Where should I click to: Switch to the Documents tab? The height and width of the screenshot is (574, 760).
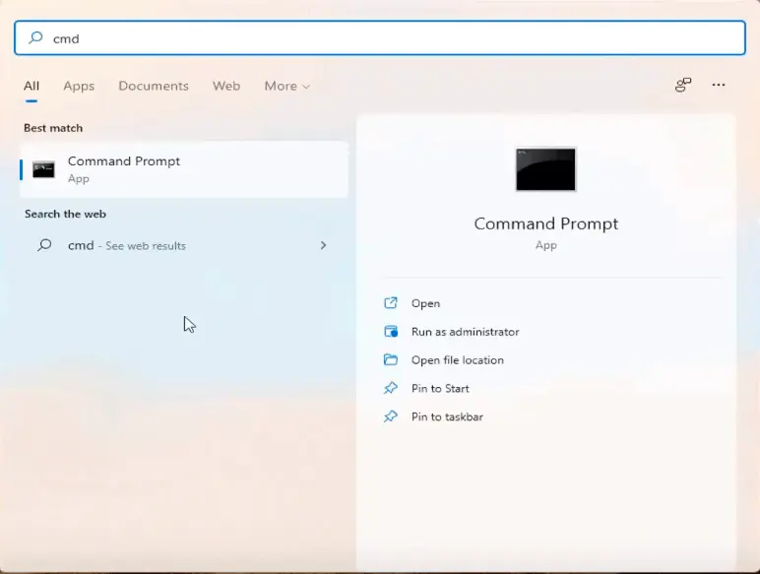coord(154,86)
